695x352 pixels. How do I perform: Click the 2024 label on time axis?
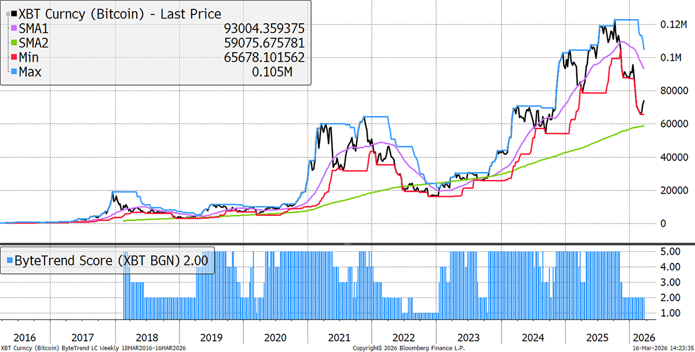pyautogui.click(x=532, y=338)
